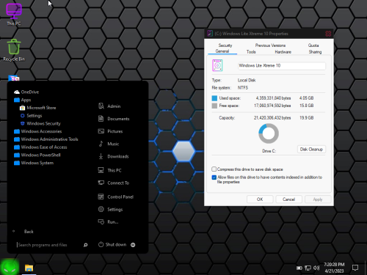This screenshot has width=367, height=275.
Task: Click the Cancel button
Action: point(289,199)
